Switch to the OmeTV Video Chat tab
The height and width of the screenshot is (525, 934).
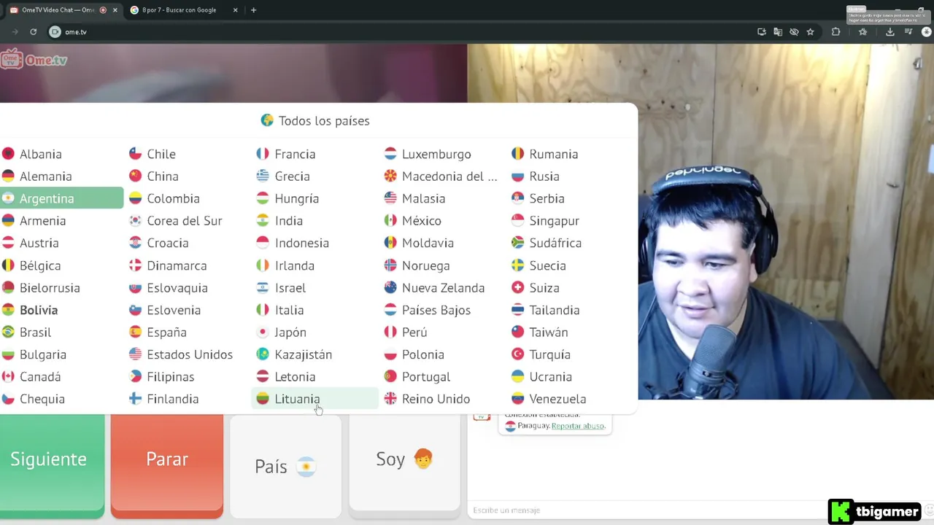coord(58,10)
